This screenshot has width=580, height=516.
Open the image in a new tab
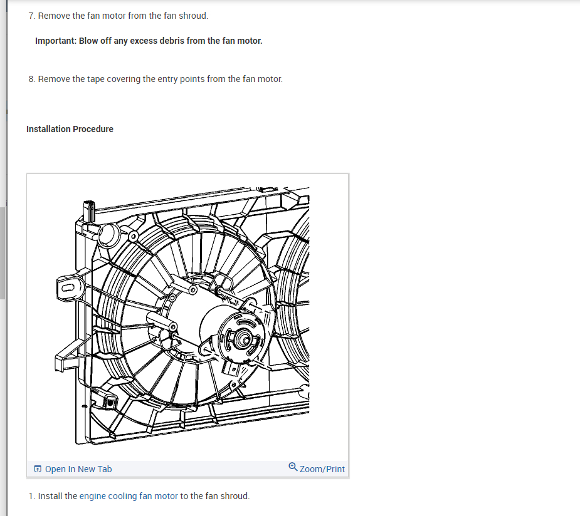pyautogui.click(x=78, y=468)
